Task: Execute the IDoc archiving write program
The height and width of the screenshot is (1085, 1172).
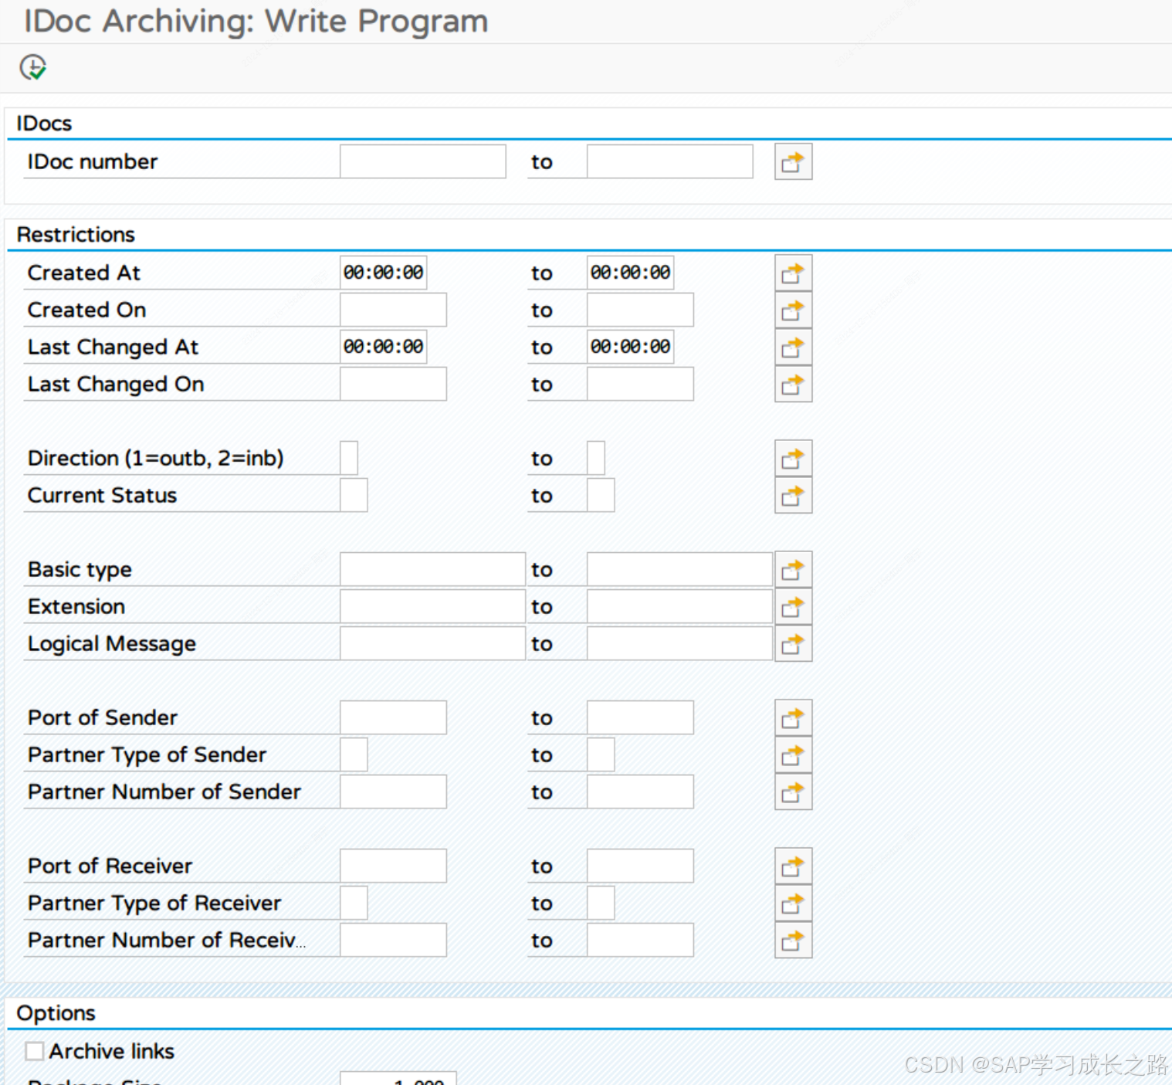Action: coord(32,67)
